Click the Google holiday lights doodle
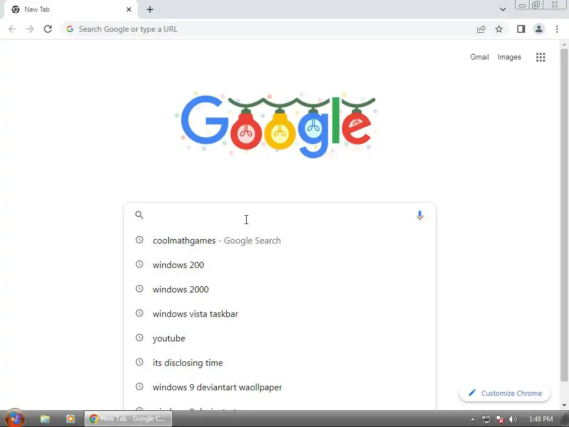The height and width of the screenshot is (427, 569). 278,125
